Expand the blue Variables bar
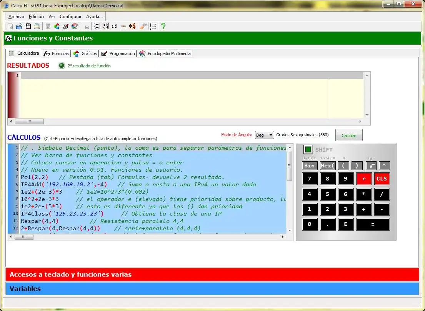425x311 pixels. (x=212, y=289)
